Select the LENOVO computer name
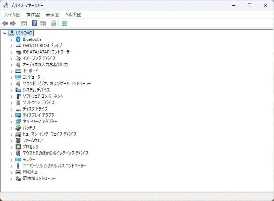 pyautogui.click(x=24, y=33)
